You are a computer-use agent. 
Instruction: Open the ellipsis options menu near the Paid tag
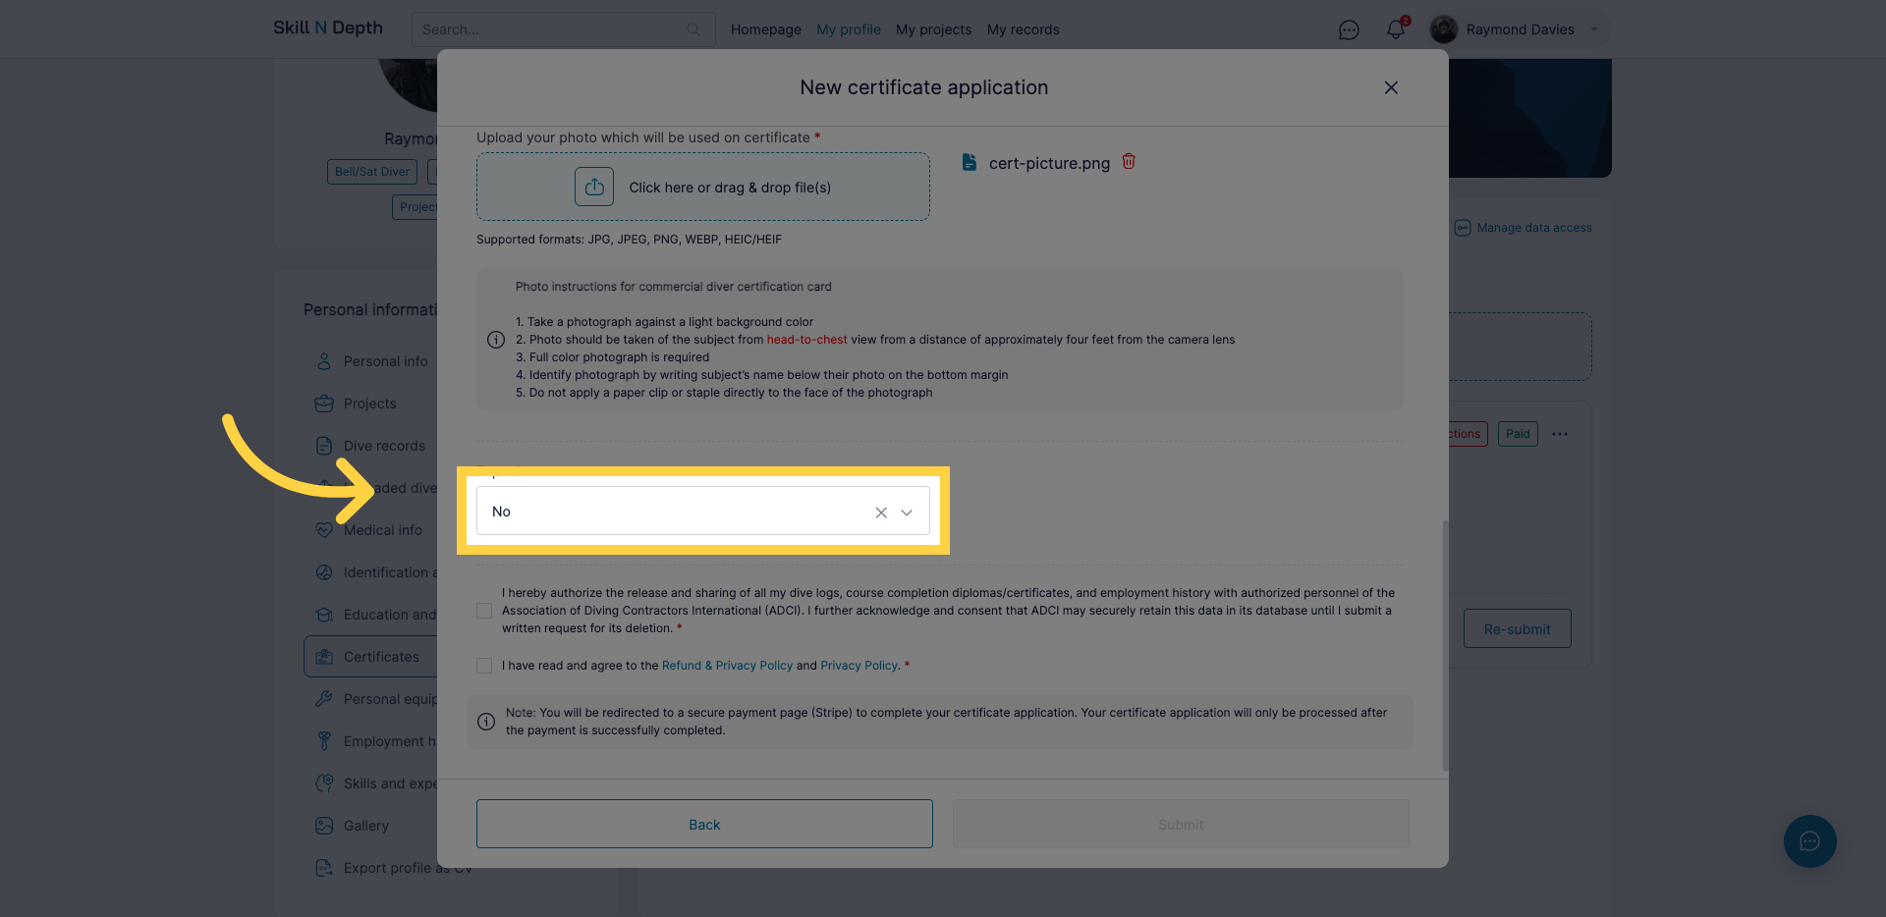pos(1559,433)
